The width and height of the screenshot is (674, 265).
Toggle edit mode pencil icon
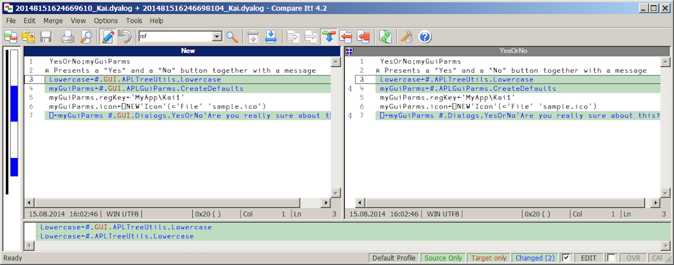[107, 37]
